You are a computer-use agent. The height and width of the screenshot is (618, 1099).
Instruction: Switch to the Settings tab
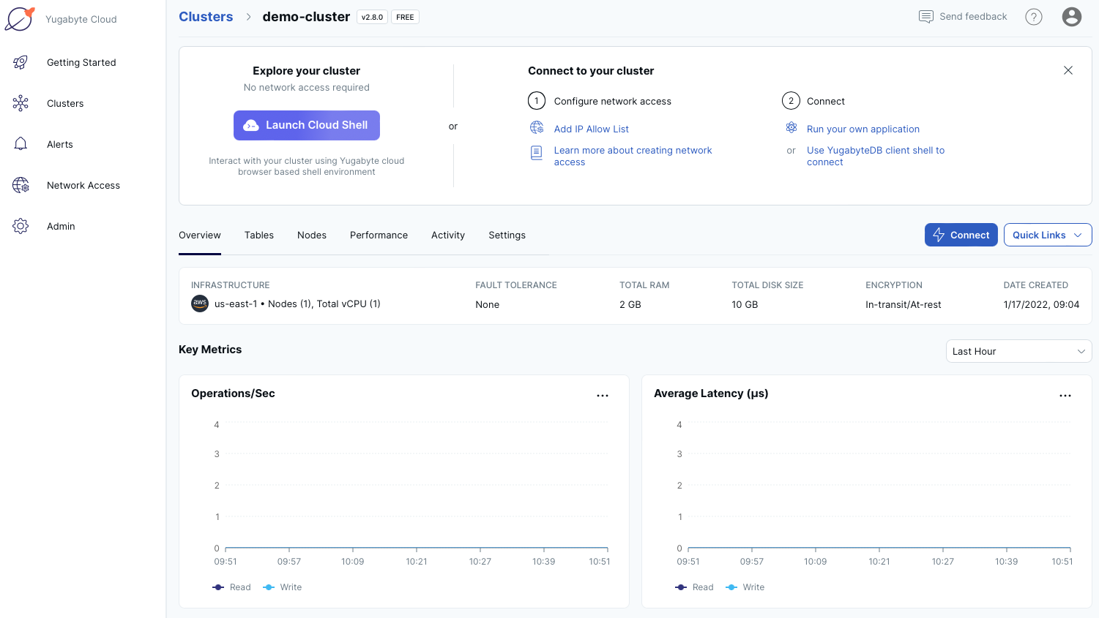pos(507,235)
